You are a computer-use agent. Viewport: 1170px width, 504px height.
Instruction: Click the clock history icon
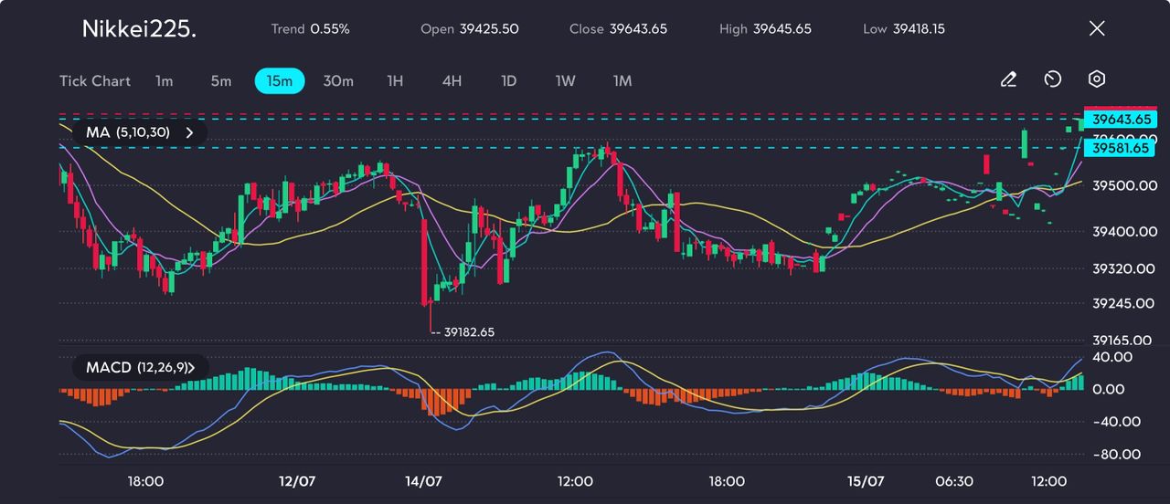(x=1052, y=80)
